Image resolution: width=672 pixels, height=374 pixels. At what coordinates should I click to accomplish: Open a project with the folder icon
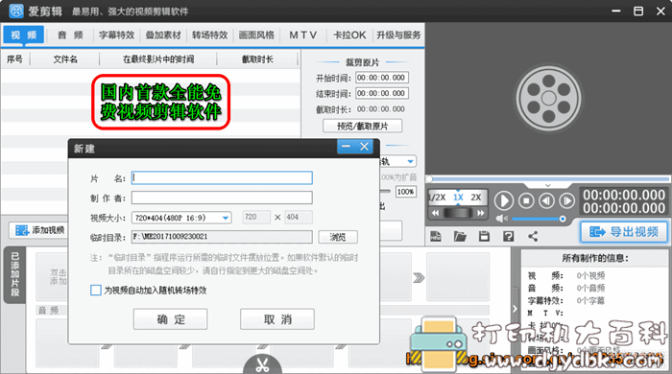coord(460,236)
